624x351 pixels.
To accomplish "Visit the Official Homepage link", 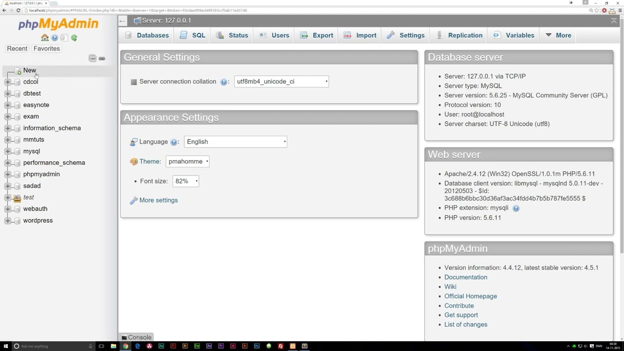I will 470,296.
